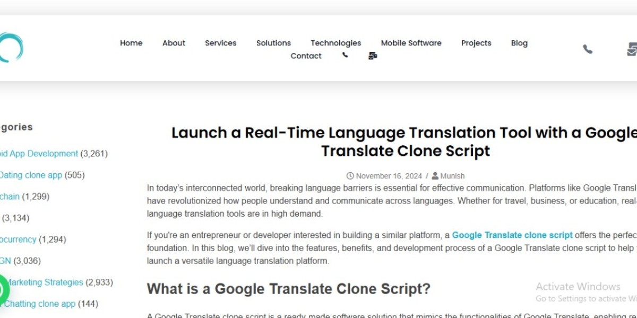
Task: Select the Chatting clone app category
Action: pyautogui.click(x=39, y=304)
